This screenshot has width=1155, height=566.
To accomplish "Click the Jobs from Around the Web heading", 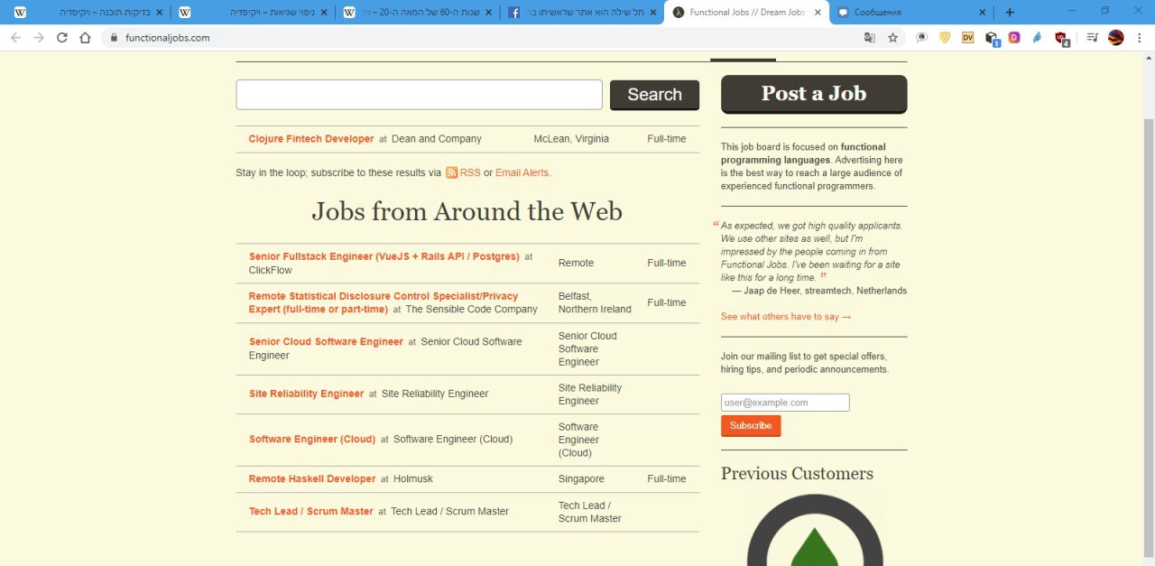I will tap(467, 211).
